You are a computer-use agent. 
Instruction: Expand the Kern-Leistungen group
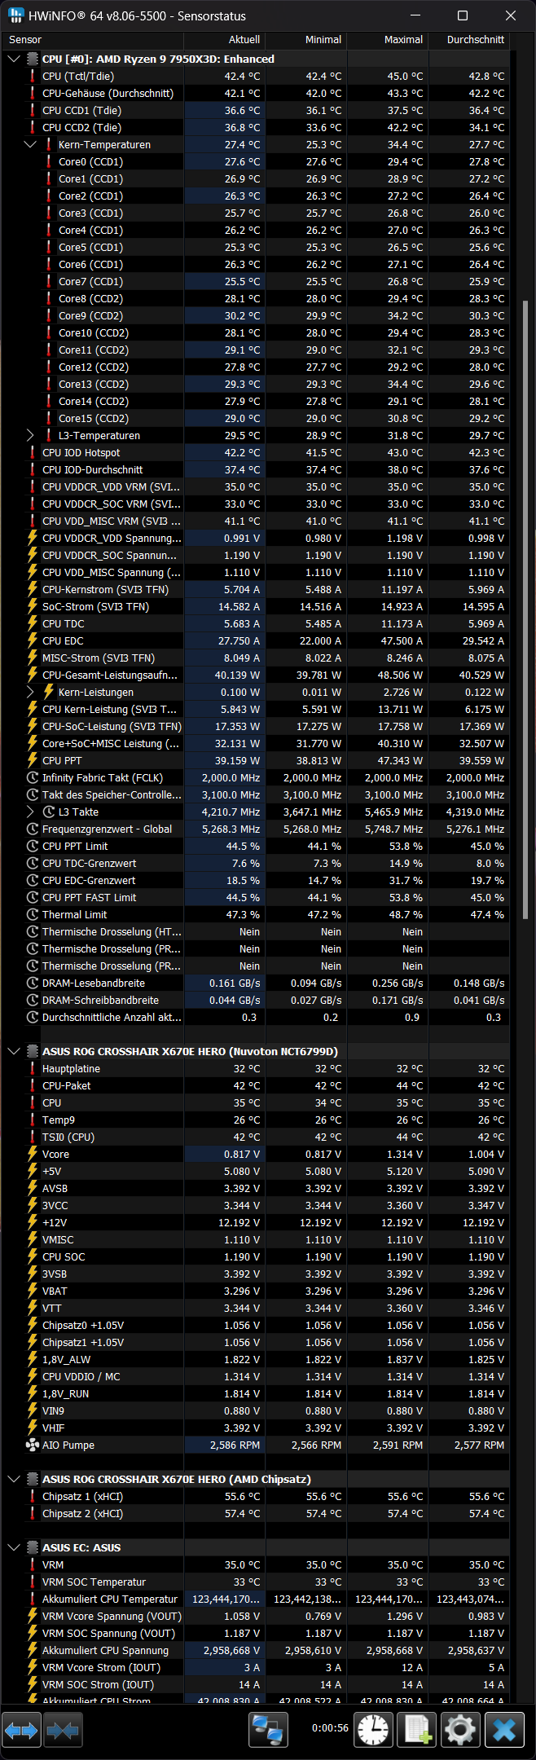(30, 692)
